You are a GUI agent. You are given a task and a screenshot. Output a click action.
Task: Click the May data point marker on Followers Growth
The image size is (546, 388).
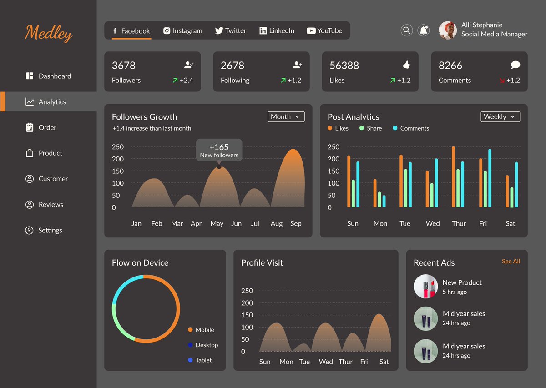(x=219, y=167)
